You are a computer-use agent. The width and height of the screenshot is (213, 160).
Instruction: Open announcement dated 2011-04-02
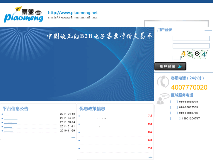(x=11, y=118)
